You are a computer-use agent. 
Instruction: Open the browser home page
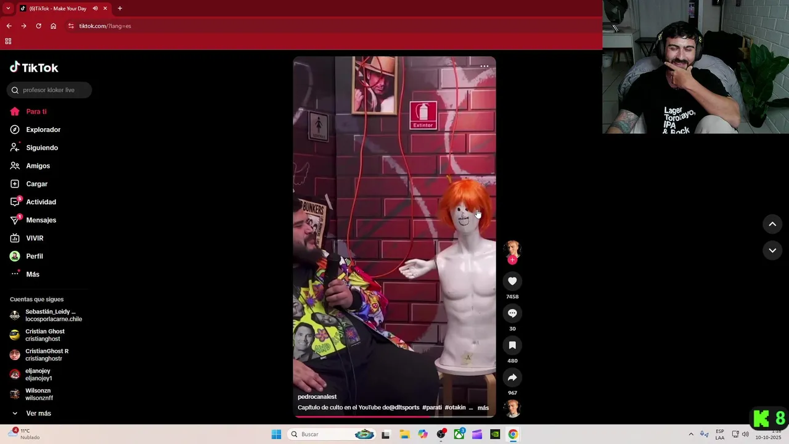(x=53, y=26)
